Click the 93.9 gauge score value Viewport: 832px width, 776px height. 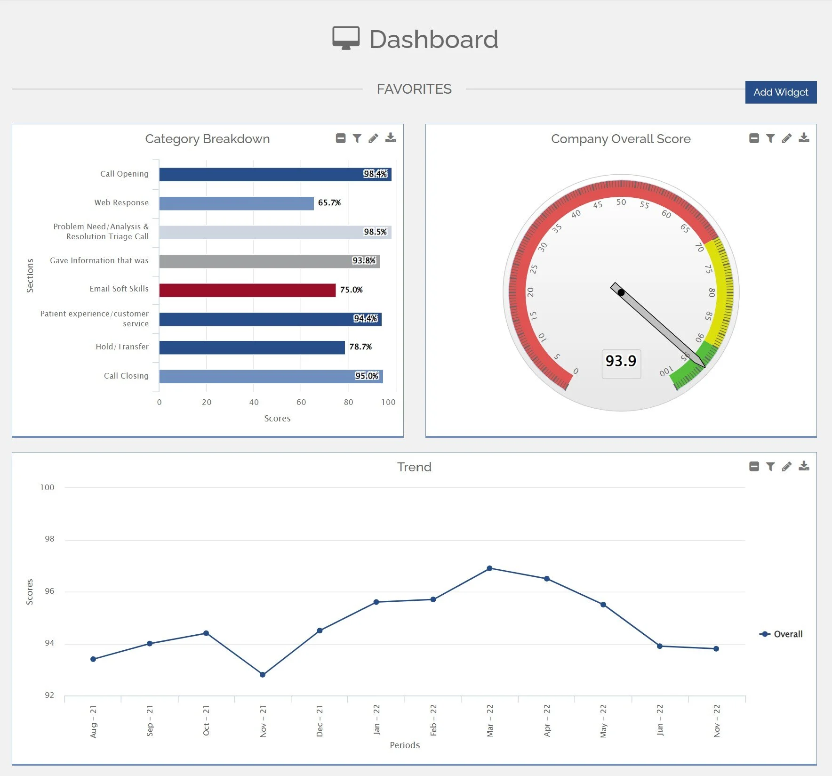click(x=621, y=362)
